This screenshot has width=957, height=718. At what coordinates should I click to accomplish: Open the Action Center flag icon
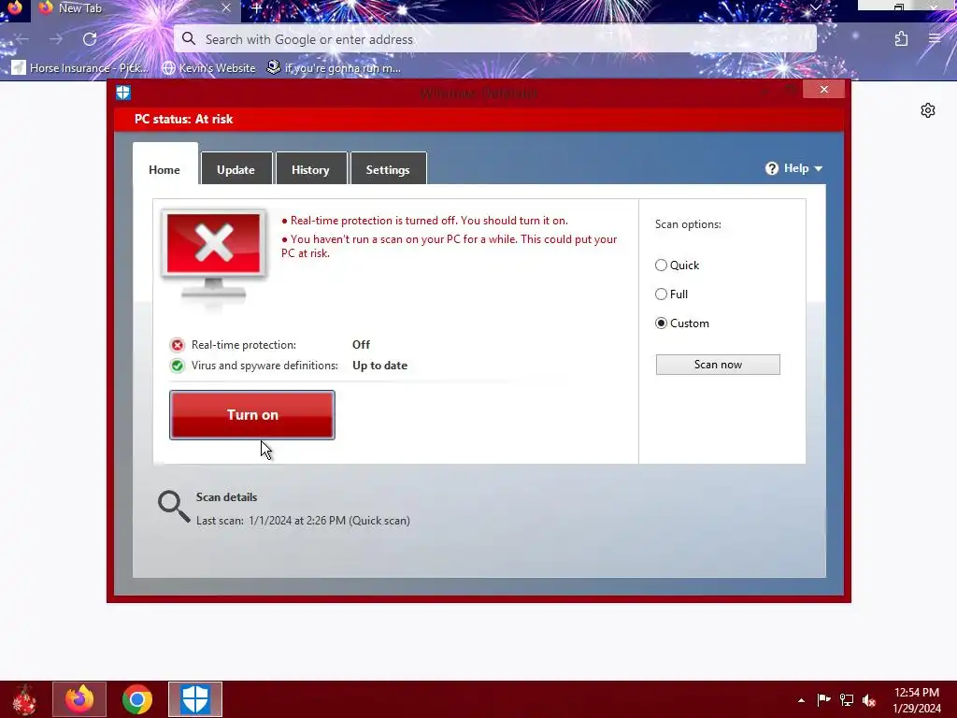click(x=823, y=700)
